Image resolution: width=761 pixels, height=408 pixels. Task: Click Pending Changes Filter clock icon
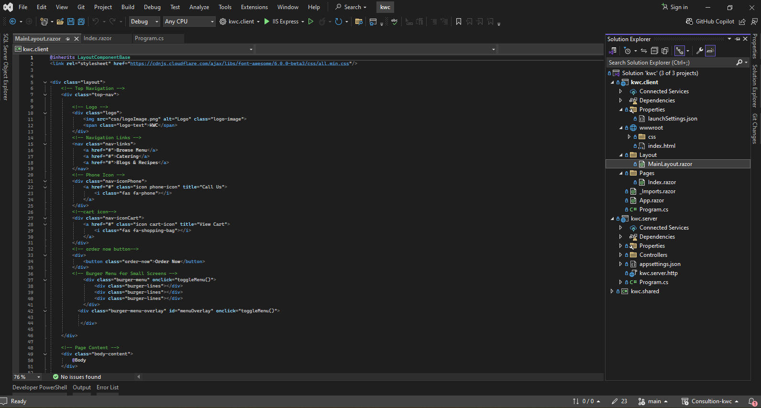628,51
